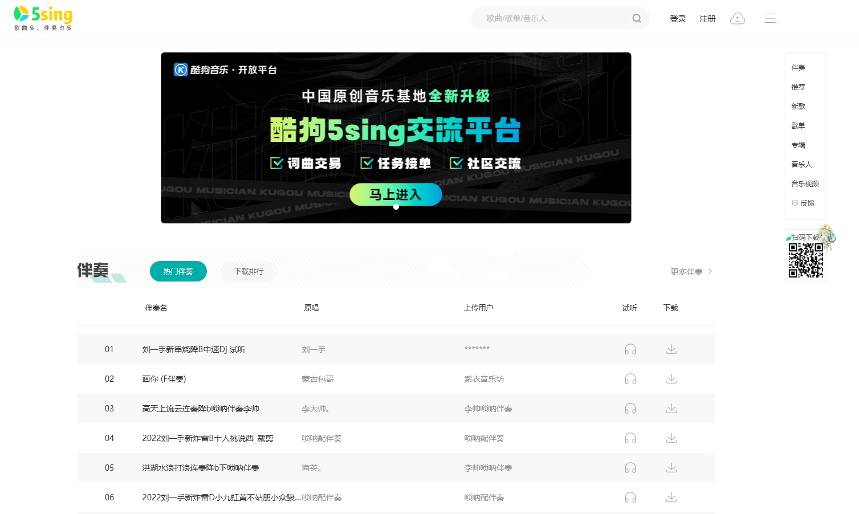Switch to the 热门伴奏 tab
This screenshot has height=514, width=859.
178,271
